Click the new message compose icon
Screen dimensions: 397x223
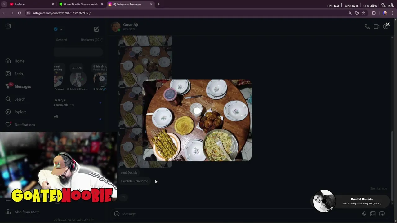[x=96, y=29]
